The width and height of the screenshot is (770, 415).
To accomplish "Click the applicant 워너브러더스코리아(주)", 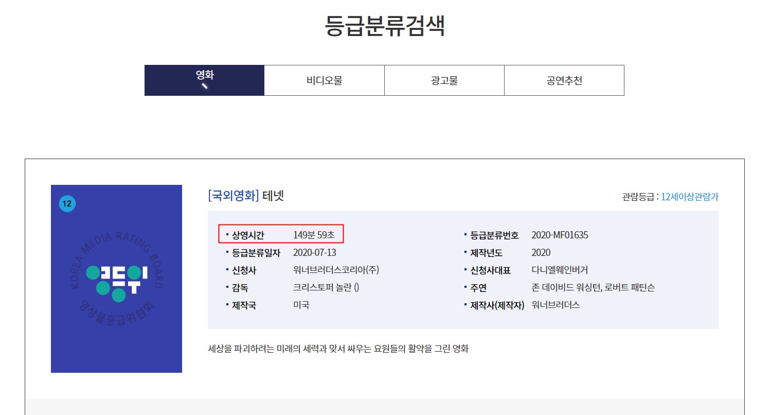I will pyautogui.click(x=336, y=270).
